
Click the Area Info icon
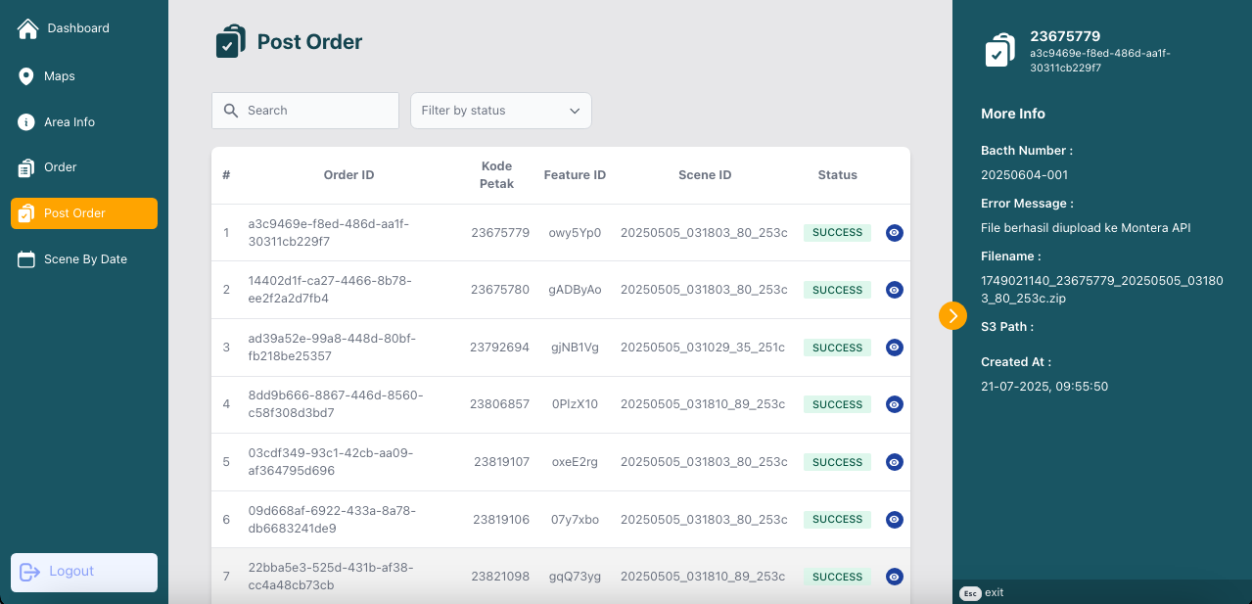coord(26,122)
